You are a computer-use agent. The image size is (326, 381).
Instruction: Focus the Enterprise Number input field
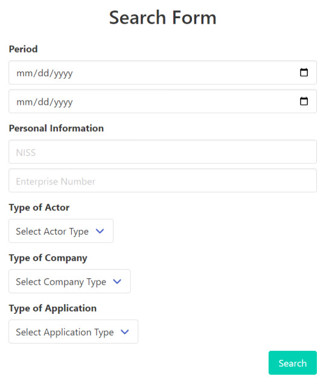pos(163,180)
